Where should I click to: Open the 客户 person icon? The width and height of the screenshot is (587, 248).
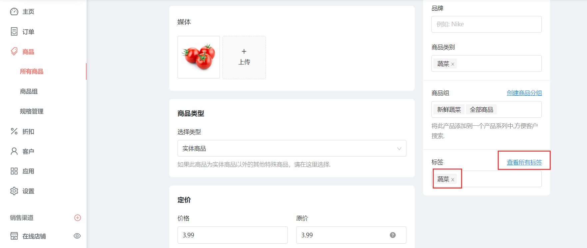(14, 151)
